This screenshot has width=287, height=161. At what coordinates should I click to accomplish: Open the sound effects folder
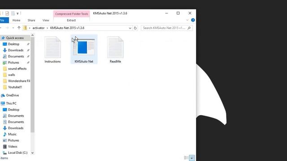pos(17,68)
